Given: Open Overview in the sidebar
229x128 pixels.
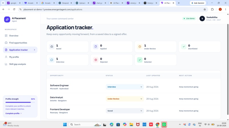Looking at the screenshot, I should tap(20, 36).
